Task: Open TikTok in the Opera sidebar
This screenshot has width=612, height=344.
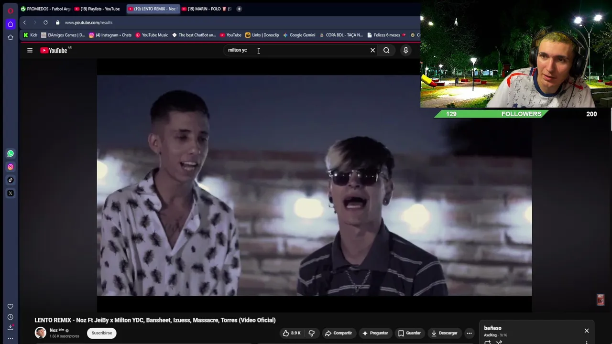Action: pyautogui.click(x=11, y=180)
